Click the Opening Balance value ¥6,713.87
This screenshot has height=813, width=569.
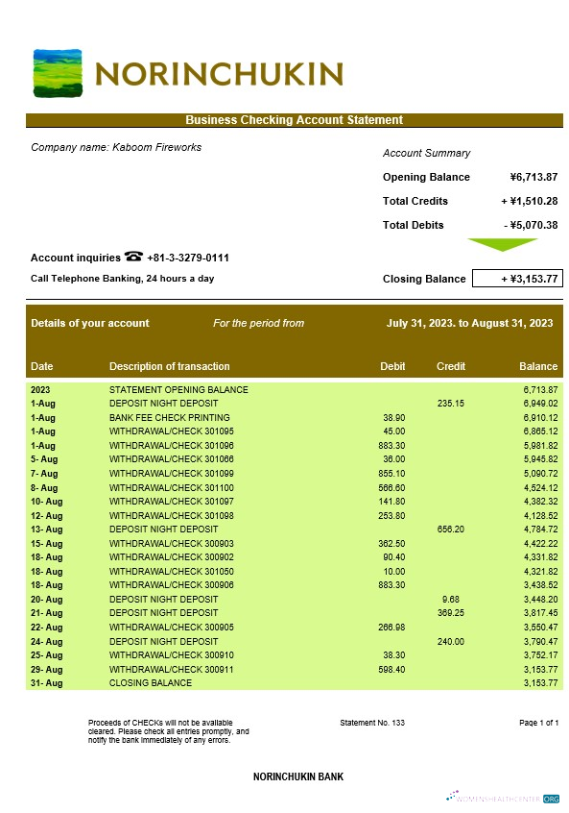pyautogui.click(x=533, y=177)
